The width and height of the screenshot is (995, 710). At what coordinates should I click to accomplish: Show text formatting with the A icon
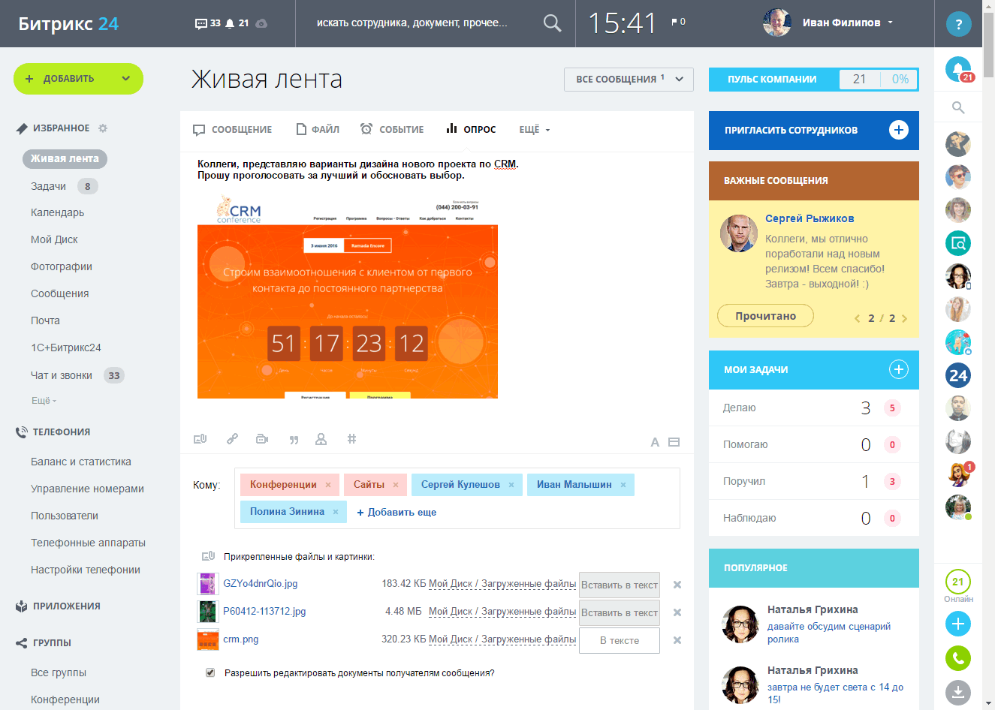[x=655, y=442]
